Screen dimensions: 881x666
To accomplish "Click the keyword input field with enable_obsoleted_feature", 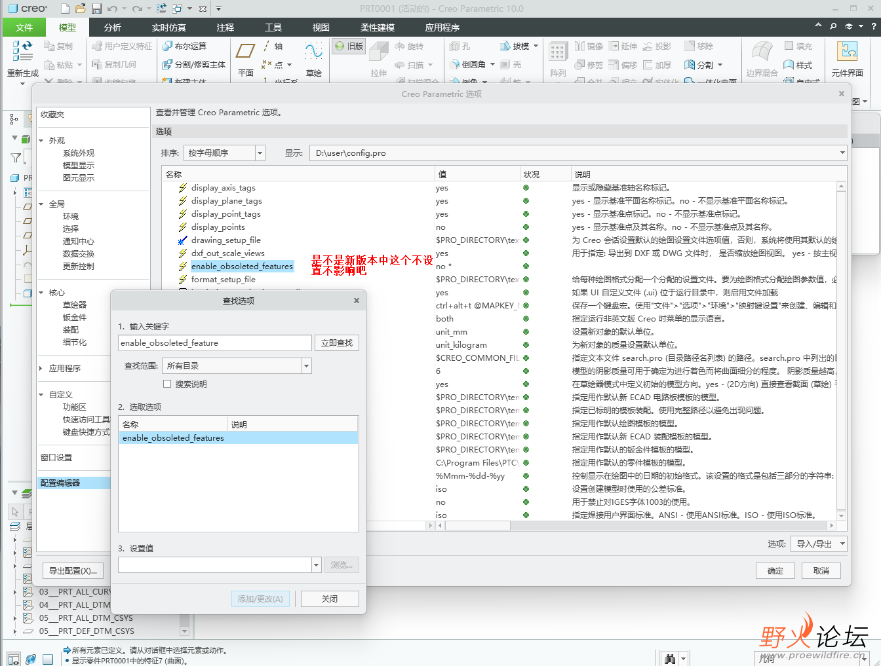I will pyautogui.click(x=215, y=343).
